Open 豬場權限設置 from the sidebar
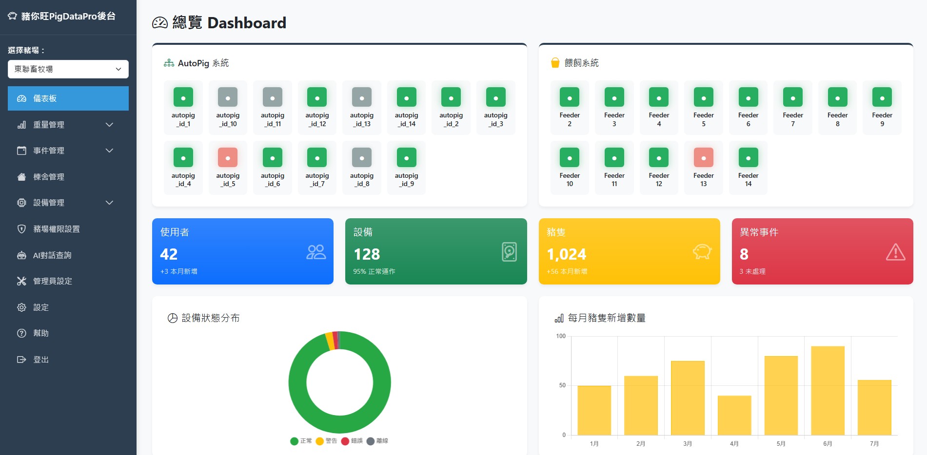 [x=68, y=229]
